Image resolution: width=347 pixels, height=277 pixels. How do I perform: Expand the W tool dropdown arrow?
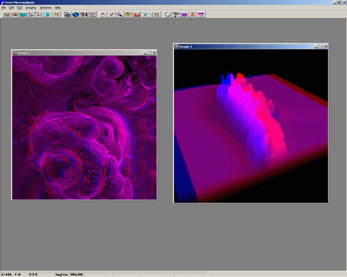(150, 15)
